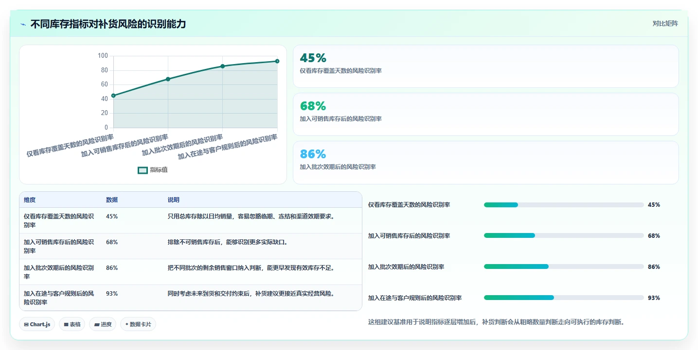
Task: Click the card caption 加入批次效期后的风险识别率
Action: [338, 167]
